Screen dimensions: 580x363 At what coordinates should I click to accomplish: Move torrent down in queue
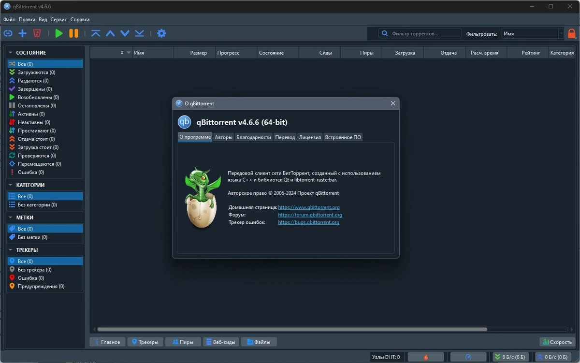(125, 33)
